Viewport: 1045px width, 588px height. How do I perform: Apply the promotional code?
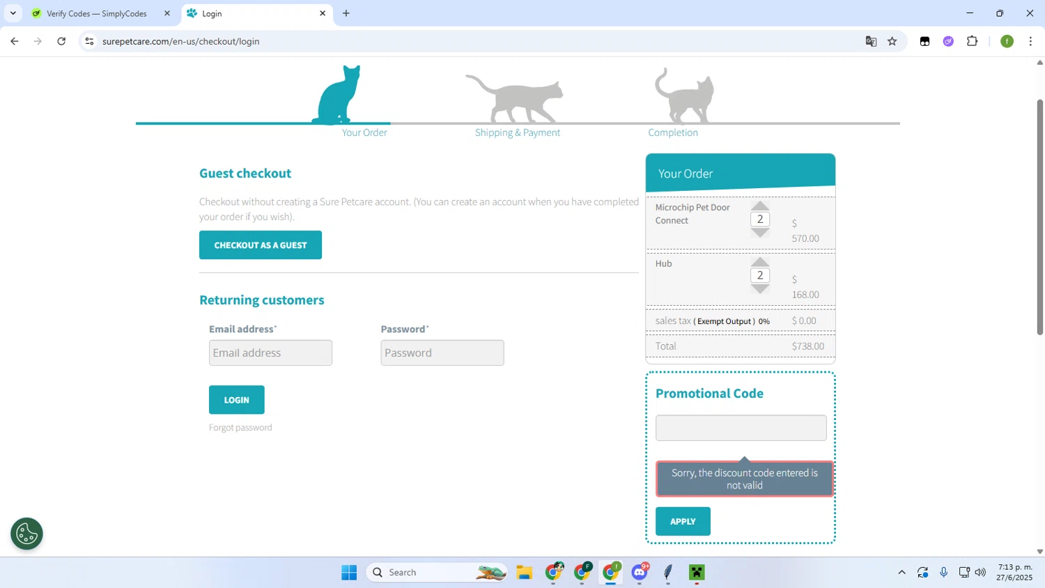(683, 521)
